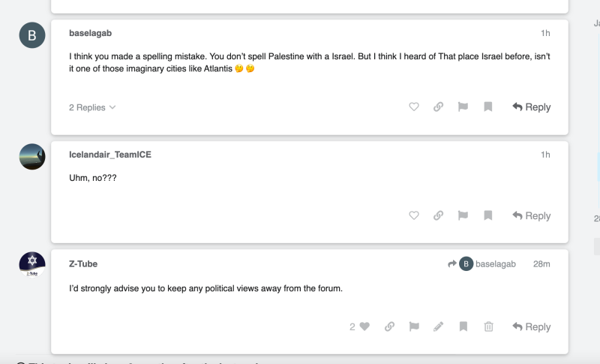Show who liked Z-Tube's post (2 likes)
This screenshot has height=364, width=600.
point(352,327)
